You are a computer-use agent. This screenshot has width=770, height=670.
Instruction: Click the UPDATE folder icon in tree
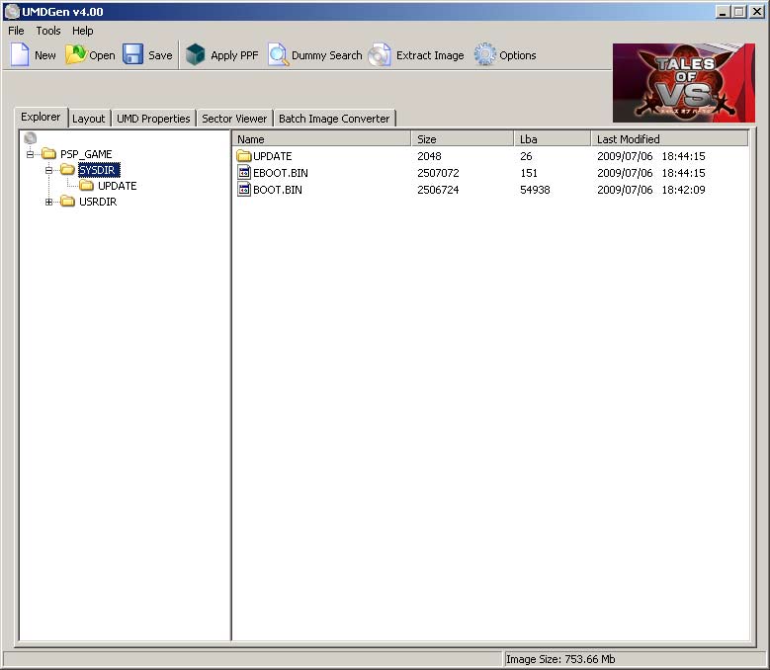[x=86, y=186]
